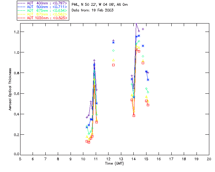Click the isolated green diamond marker near 12.4 GMT
Image resolution: width=215 pixels, height=172 pixels.
pyautogui.click(x=114, y=51)
